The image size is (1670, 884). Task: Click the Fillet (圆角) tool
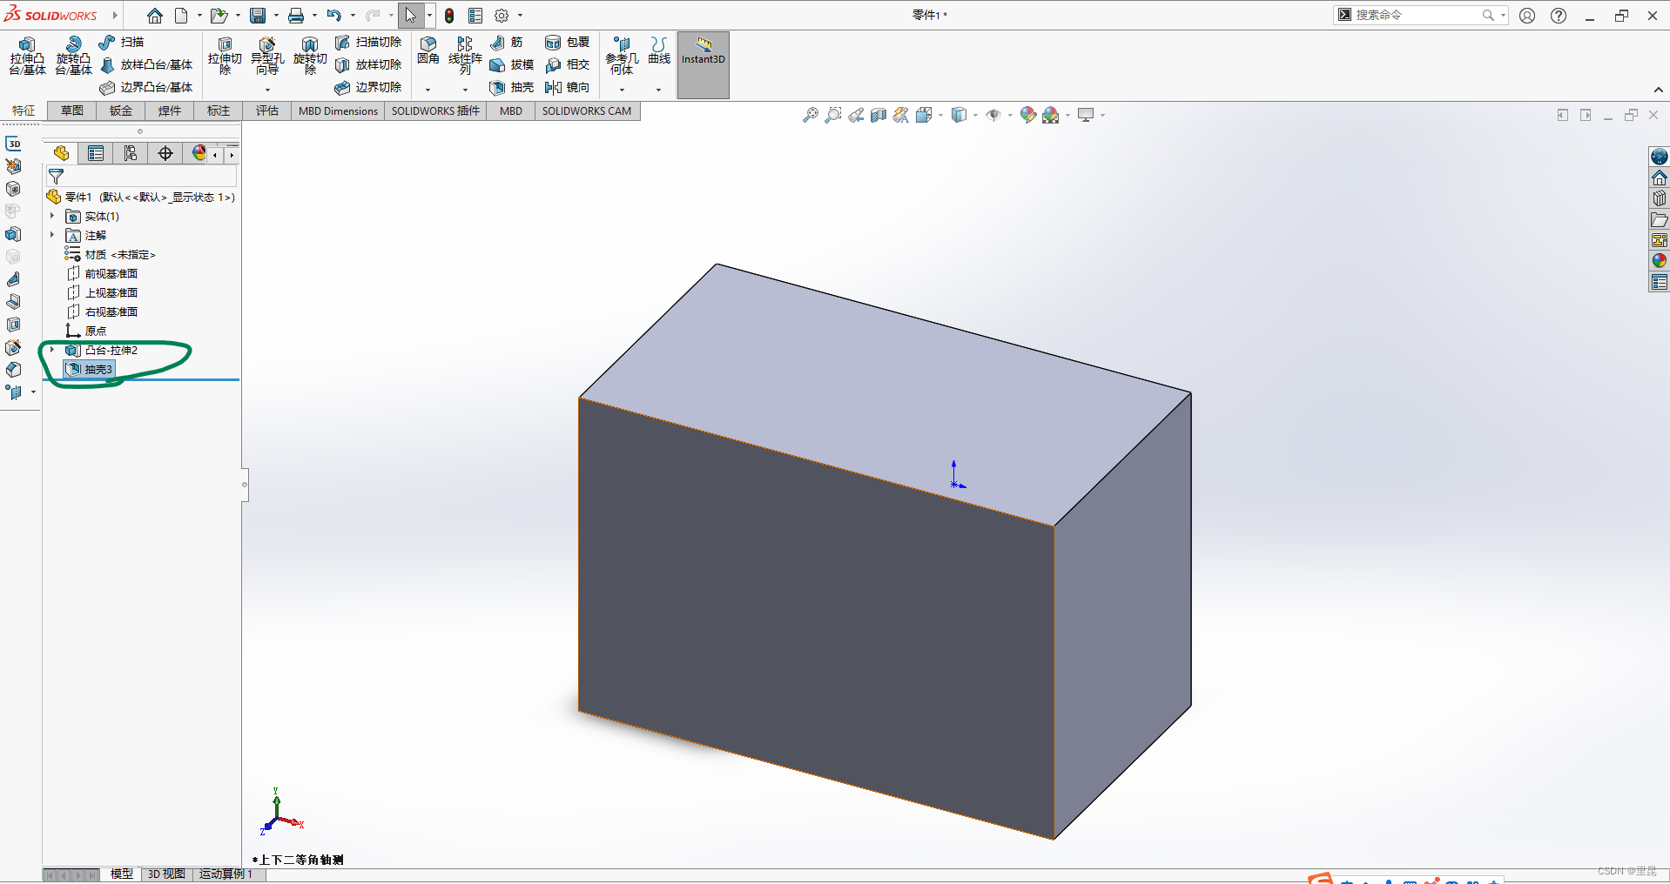pyautogui.click(x=428, y=50)
